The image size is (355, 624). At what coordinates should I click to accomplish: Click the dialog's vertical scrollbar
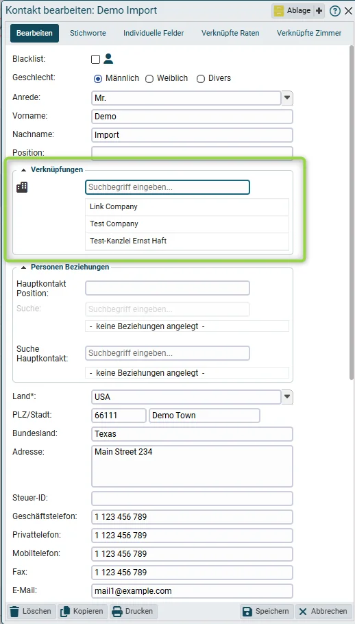pos(352,213)
